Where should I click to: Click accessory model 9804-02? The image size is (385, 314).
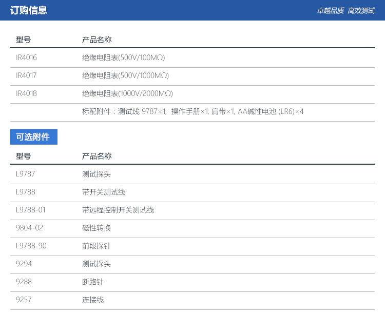pyautogui.click(x=29, y=228)
